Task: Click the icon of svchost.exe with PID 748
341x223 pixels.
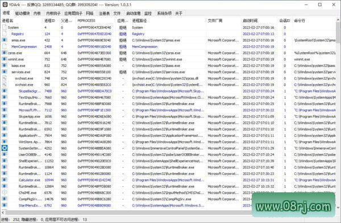Action: 5,78
